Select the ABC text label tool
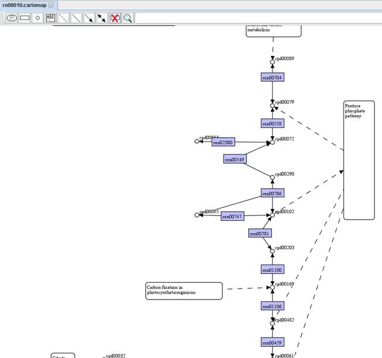This screenshot has height=358, width=382. coord(50,18)
